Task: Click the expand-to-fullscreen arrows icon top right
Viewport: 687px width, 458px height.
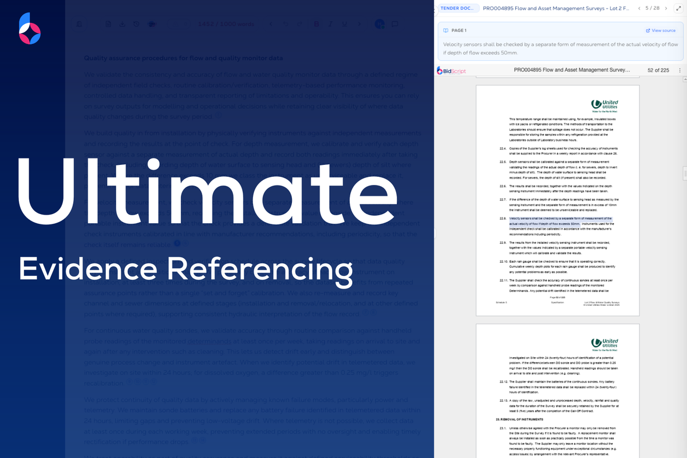Action: pos(678,9)
